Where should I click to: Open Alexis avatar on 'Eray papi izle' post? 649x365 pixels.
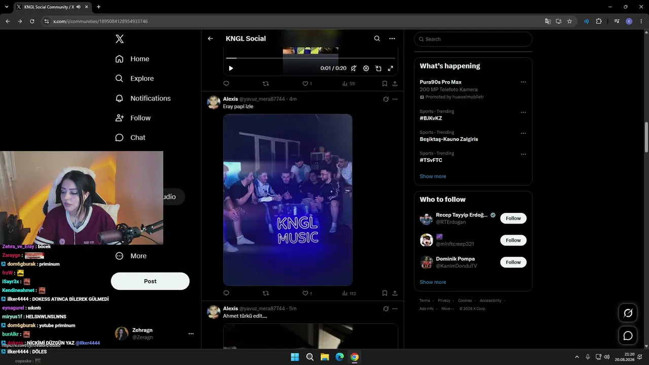(213, 102)
